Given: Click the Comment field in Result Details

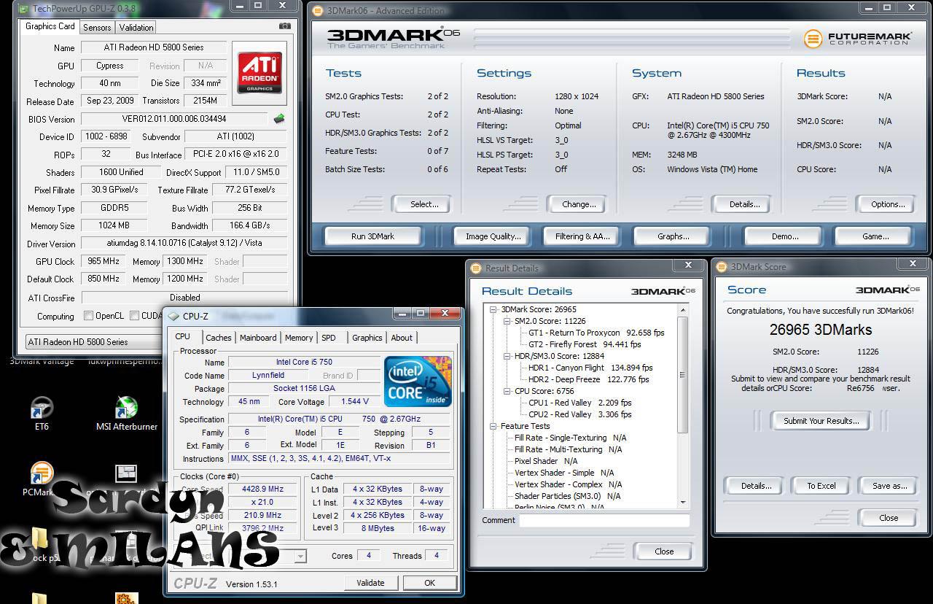Looking at the screenshot, I should [x=604, y=520].
